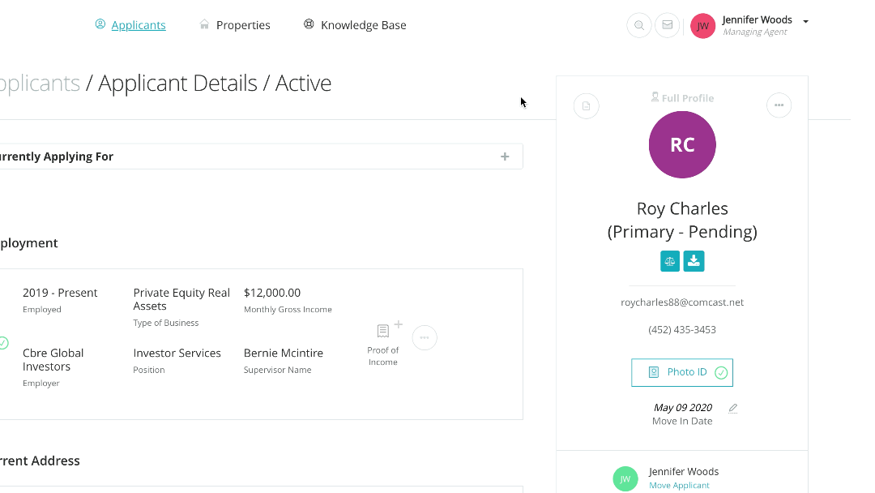Image resolution: width=875 pixels, height=493 pixels.
Task: Go to the Applicants tab
Action: click(138, 25)
